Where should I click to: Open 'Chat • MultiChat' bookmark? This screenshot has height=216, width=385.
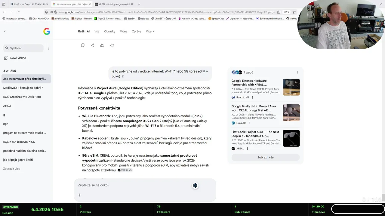(39, 18)
